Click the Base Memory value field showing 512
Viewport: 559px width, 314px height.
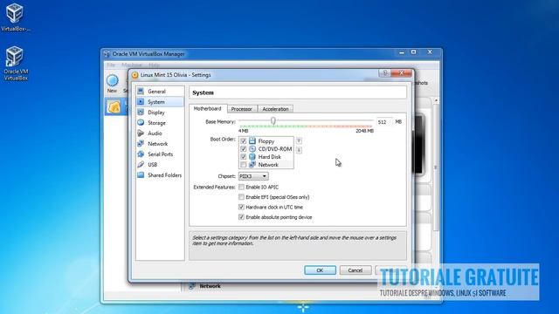tap(384, 122)
